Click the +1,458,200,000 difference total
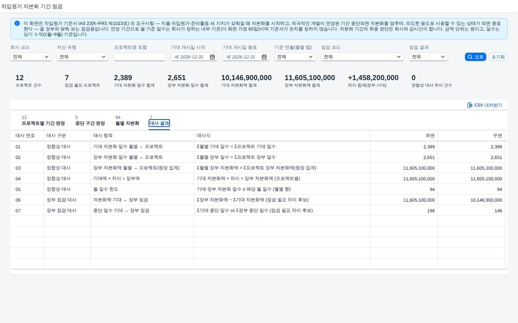The height and width of the screenshot is (323, 518). coord(373,78)
